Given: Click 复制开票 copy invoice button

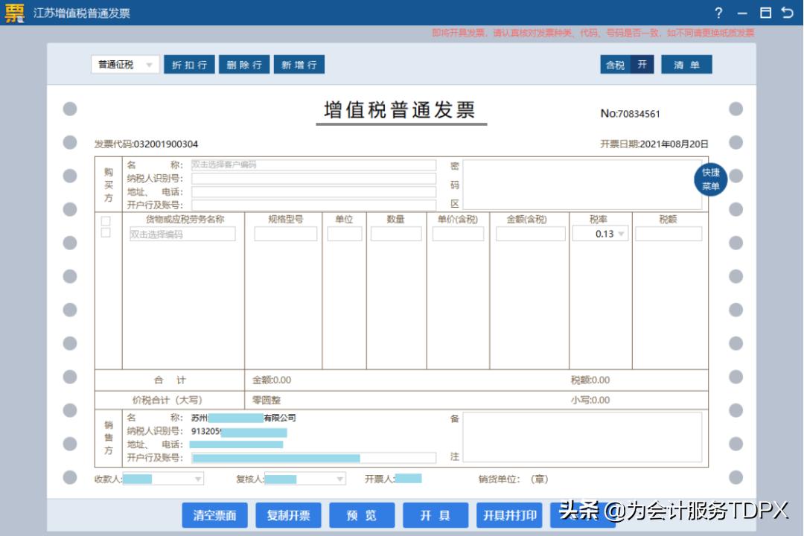Looking at the screenshot, I should (288, 514).
